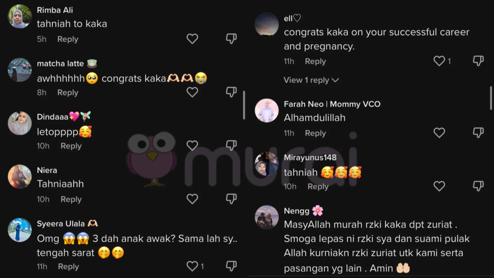Dislike Rimba Ali's comment
Viewport: 494px width, 278px height.
(x=231, y=39)
